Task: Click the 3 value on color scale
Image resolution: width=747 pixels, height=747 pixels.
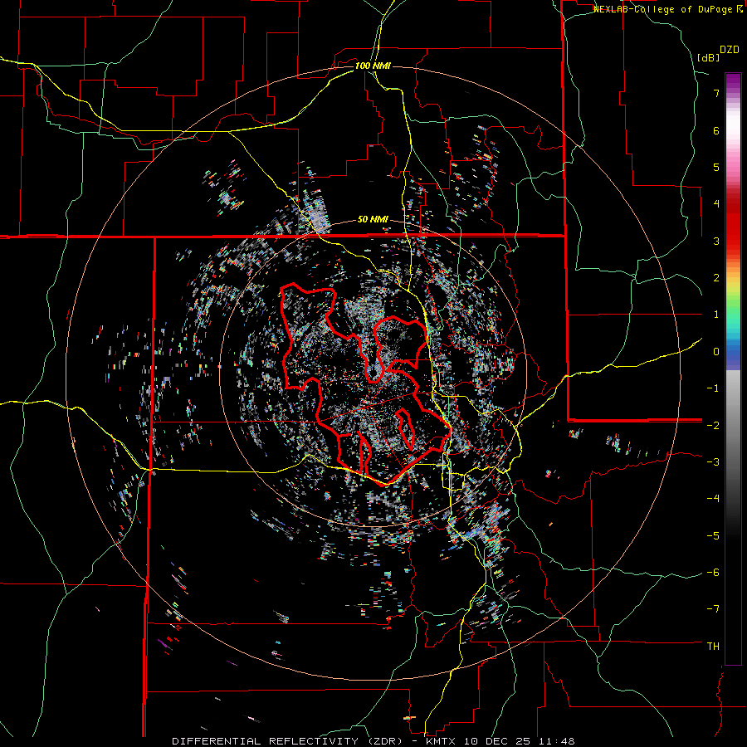Action: (x=716, y=241)
